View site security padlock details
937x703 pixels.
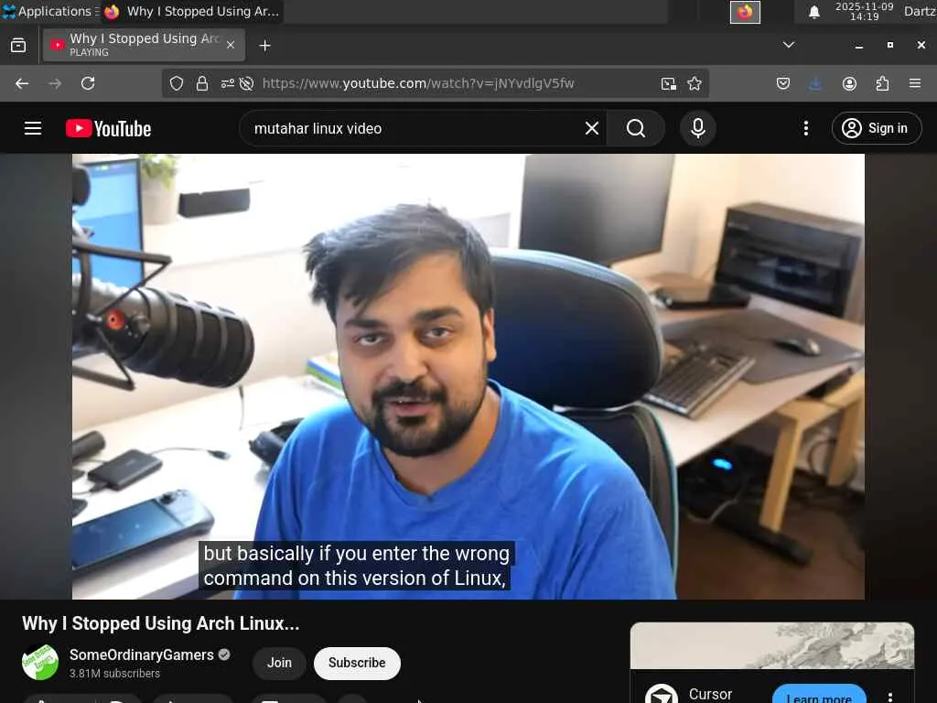(202, 83)
